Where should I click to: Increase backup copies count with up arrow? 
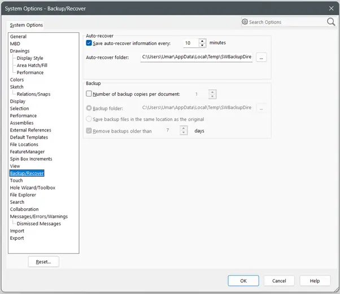coord(212,92)
